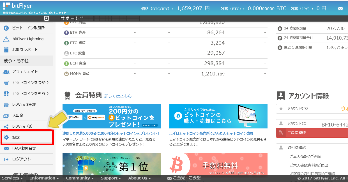The image size is (348, 182).
Task: Open 連携した先着5,000名 promo link
Action: tap(111, 133)
